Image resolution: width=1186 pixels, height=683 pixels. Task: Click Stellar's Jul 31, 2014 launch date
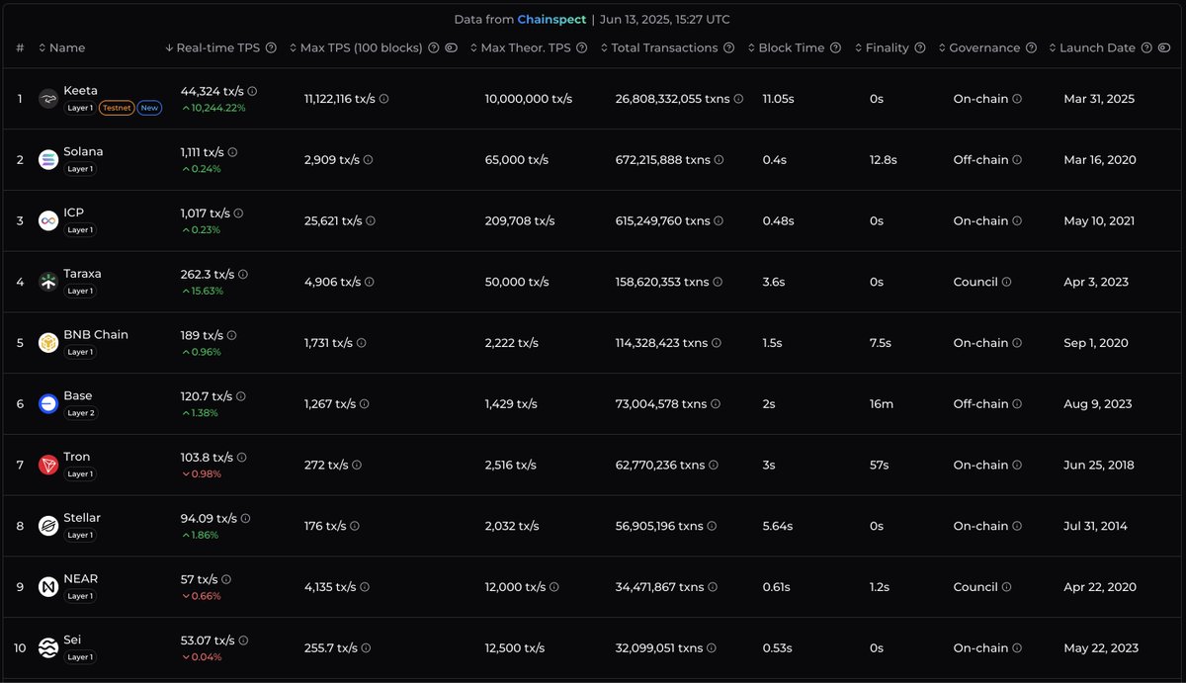tap(1097, 526)
